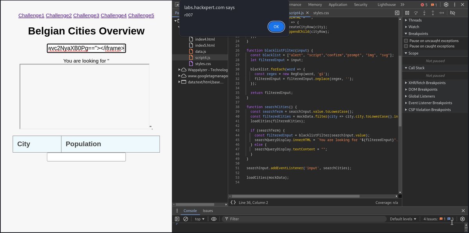This screenshot has width=469, height=233.
Task: Open DevTools settings gear icon
Action: [446, 5]
